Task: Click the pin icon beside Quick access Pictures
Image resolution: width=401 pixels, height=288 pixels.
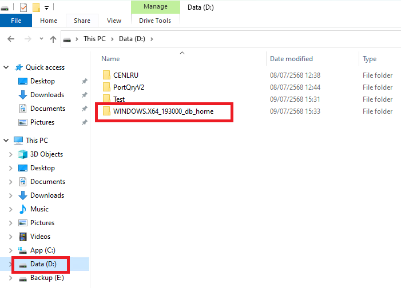Action: click(85, 122)
